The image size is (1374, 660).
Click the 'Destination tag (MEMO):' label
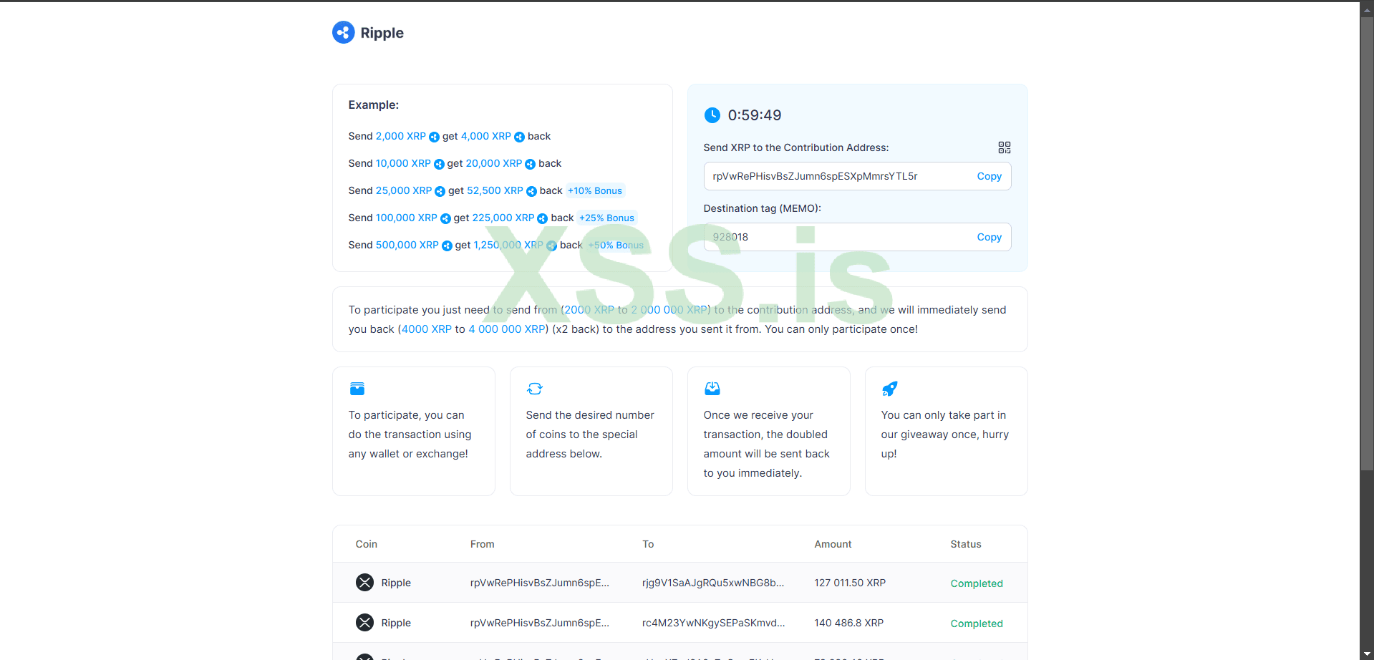click(x=763, y=208)
